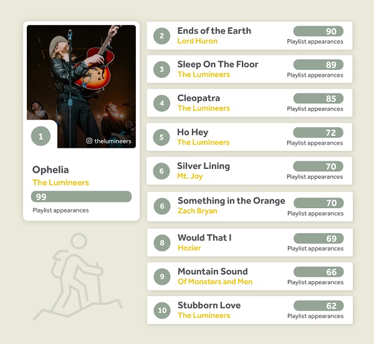This screenshot has height=344, width=374.
Task: Select the Silver Lining song title
Action: click(203, 166)
